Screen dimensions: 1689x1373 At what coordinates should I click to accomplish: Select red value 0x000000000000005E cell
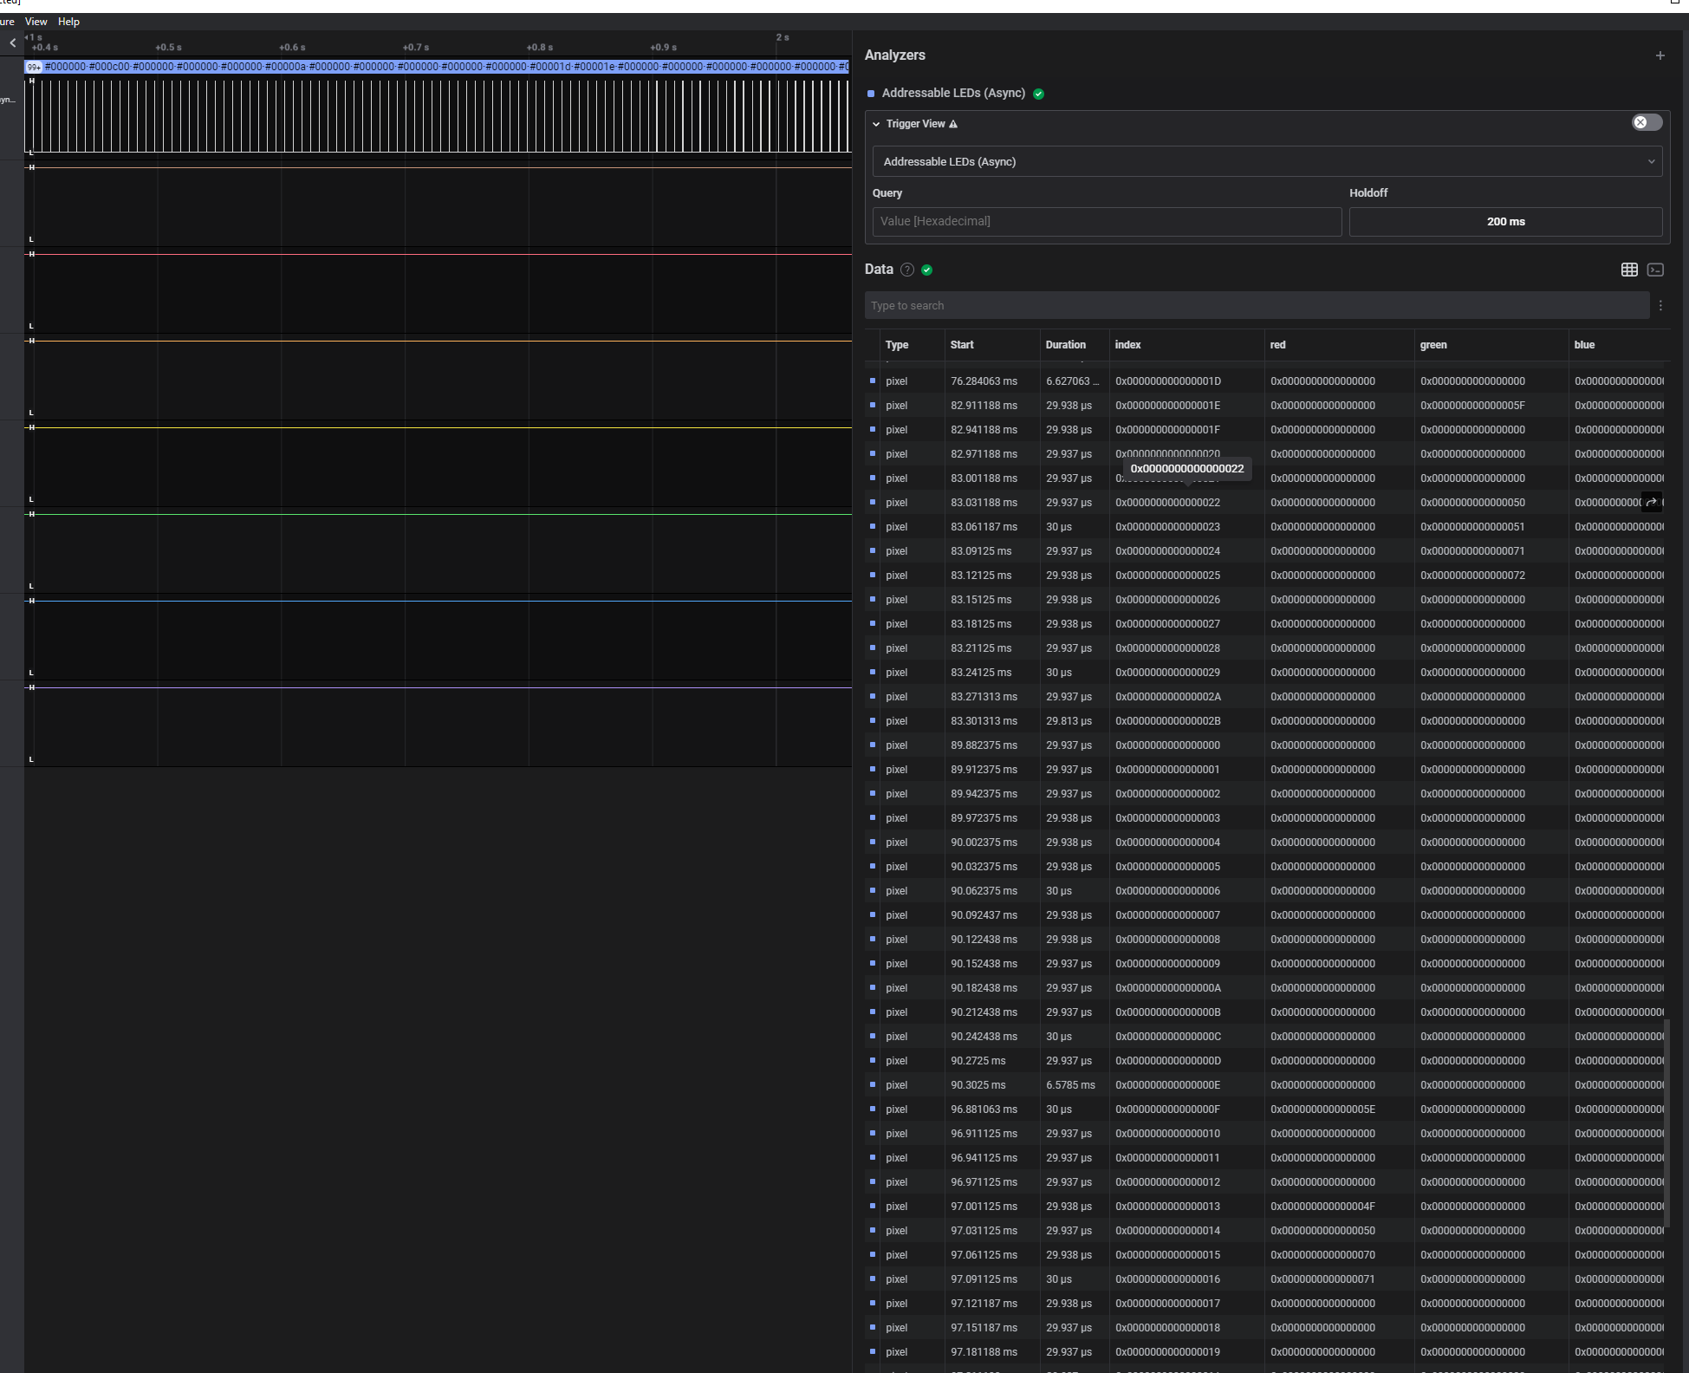(1322, 1109)
